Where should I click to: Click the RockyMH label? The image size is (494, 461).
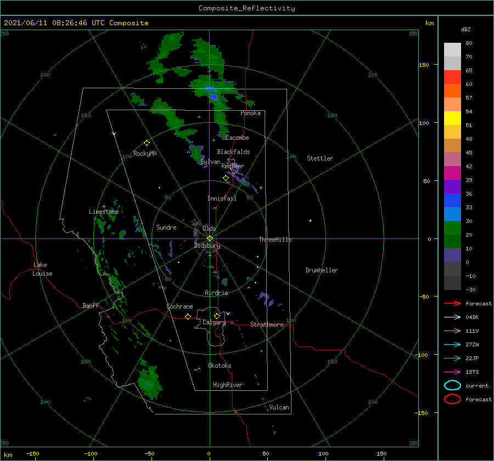[x=145, y=153]
